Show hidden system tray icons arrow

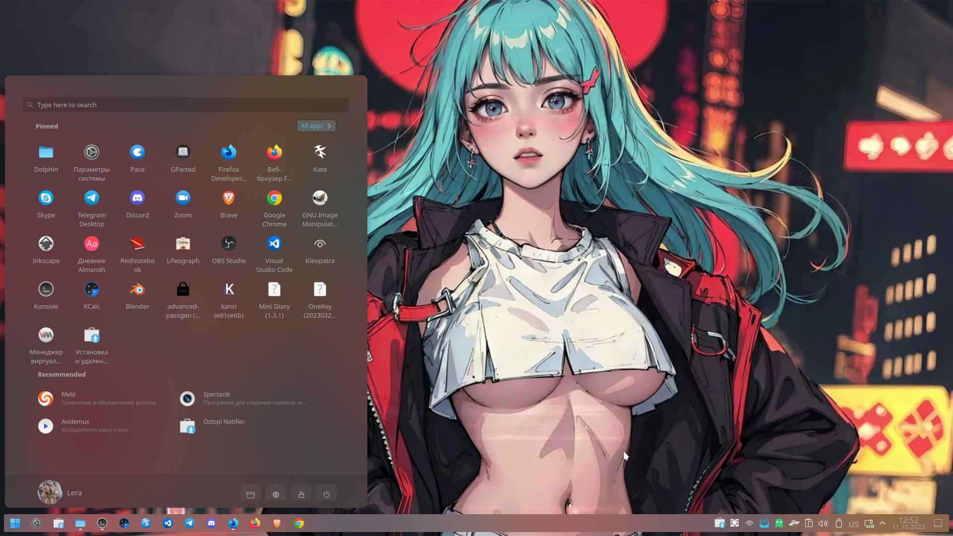pyautogui.click(x=883, y=523)
